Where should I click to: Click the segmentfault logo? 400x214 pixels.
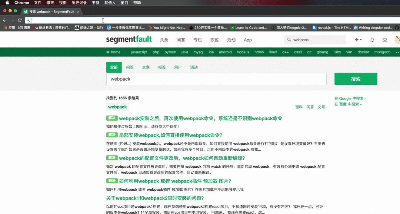point(129,40)
